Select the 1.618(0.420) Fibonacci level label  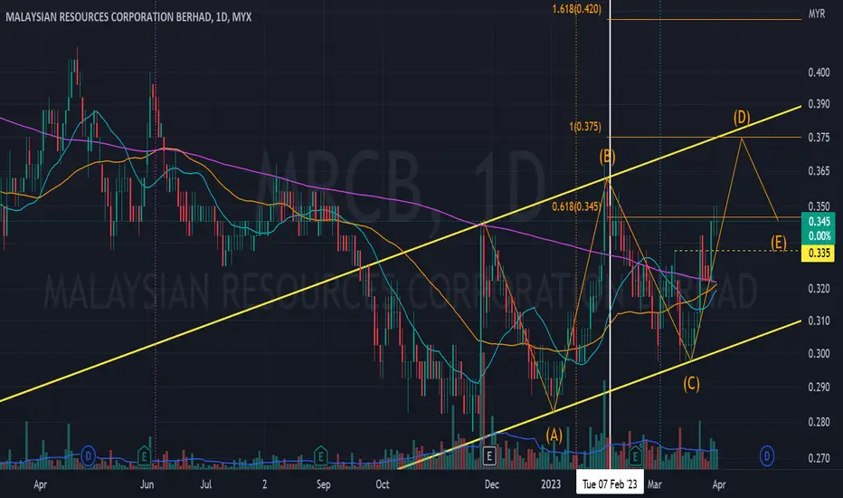pos(577,9)
